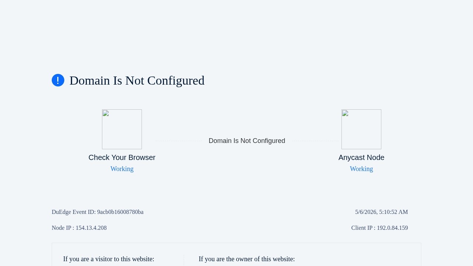Click 'Working' status under Anycast Node
This screenshot has height=266, width=473.
[361, 169]
